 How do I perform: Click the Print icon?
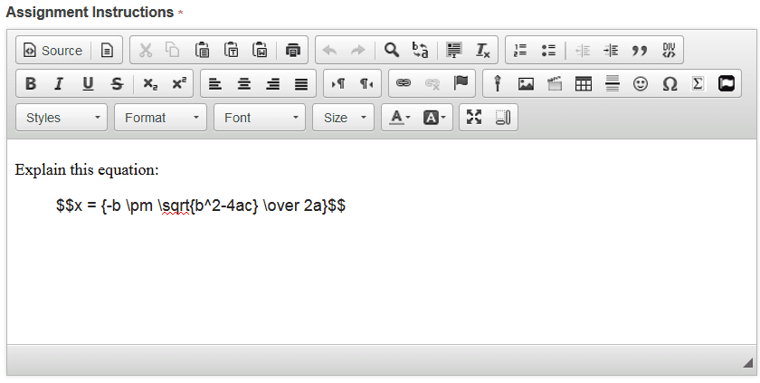[292, 51]
